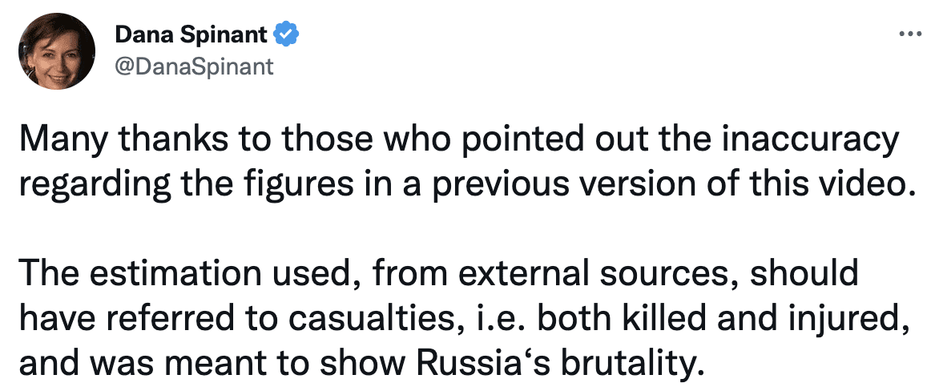The image size is (931, 391).
Task: Click the blue verified badge
Action: (285, 35)
